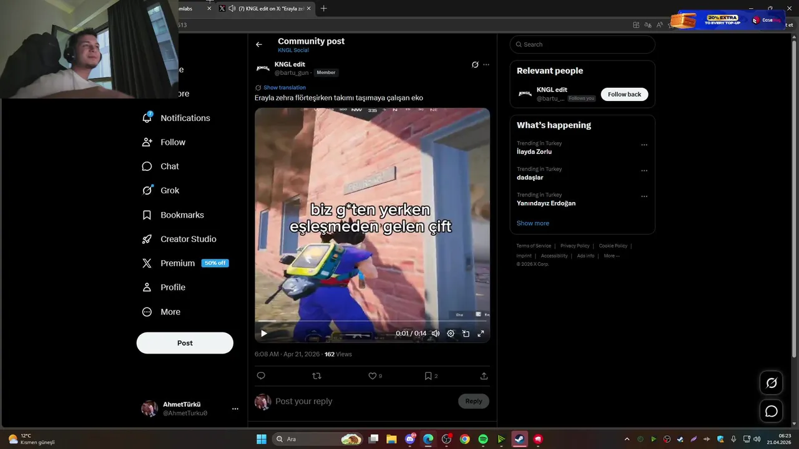Screen dimensions: 799x449
Task: Open File Explorer from taskbar
Action: 391,439
